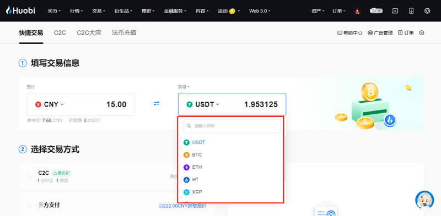Screen dimensions: 441x216
Task: Expand the 衍生品 menu in the navbar
Action: tap(123, 11)
